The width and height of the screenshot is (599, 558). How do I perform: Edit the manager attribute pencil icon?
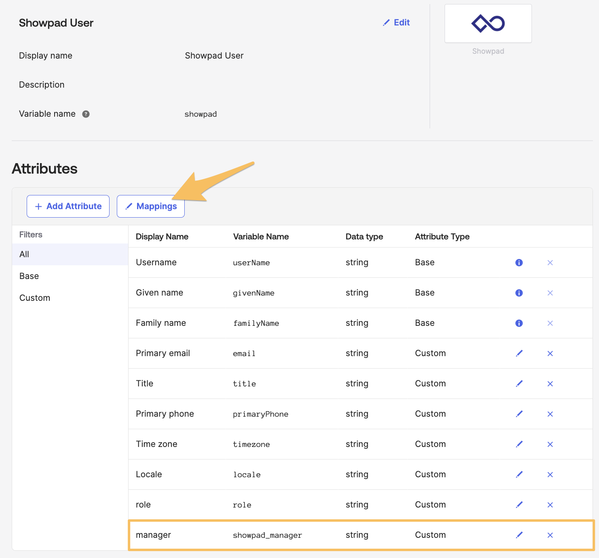pos(519,535)
